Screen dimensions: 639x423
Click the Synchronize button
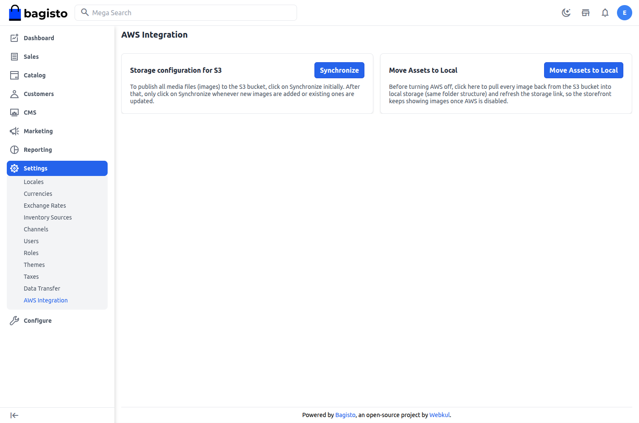(x=339, y=70)
